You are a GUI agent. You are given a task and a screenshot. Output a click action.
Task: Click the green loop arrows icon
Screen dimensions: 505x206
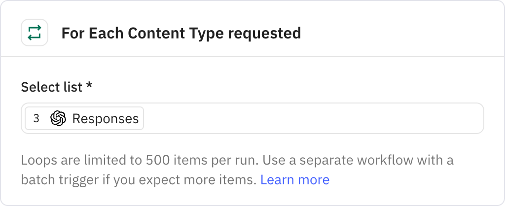click(35, 33)
